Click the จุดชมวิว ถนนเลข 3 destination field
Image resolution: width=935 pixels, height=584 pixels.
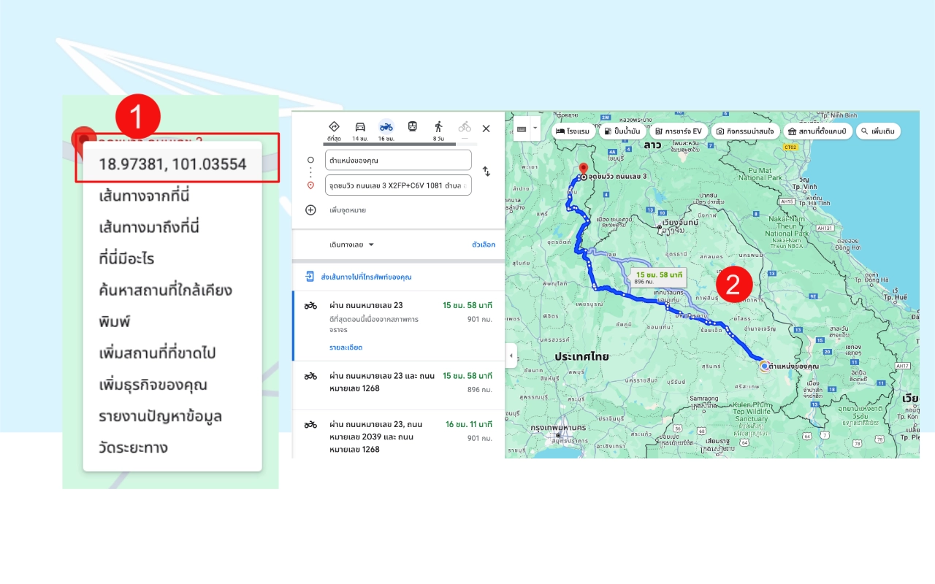click(398, 185)
